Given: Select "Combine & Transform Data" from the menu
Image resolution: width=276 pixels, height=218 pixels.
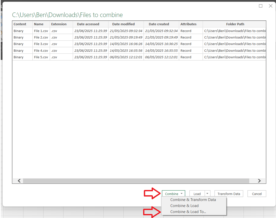Looking at the screenshot, I should pyautogui.click(x=193, y=200).
